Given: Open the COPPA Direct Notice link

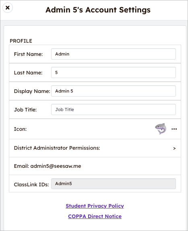Looking at the screenshot, I should coord(95,216).
